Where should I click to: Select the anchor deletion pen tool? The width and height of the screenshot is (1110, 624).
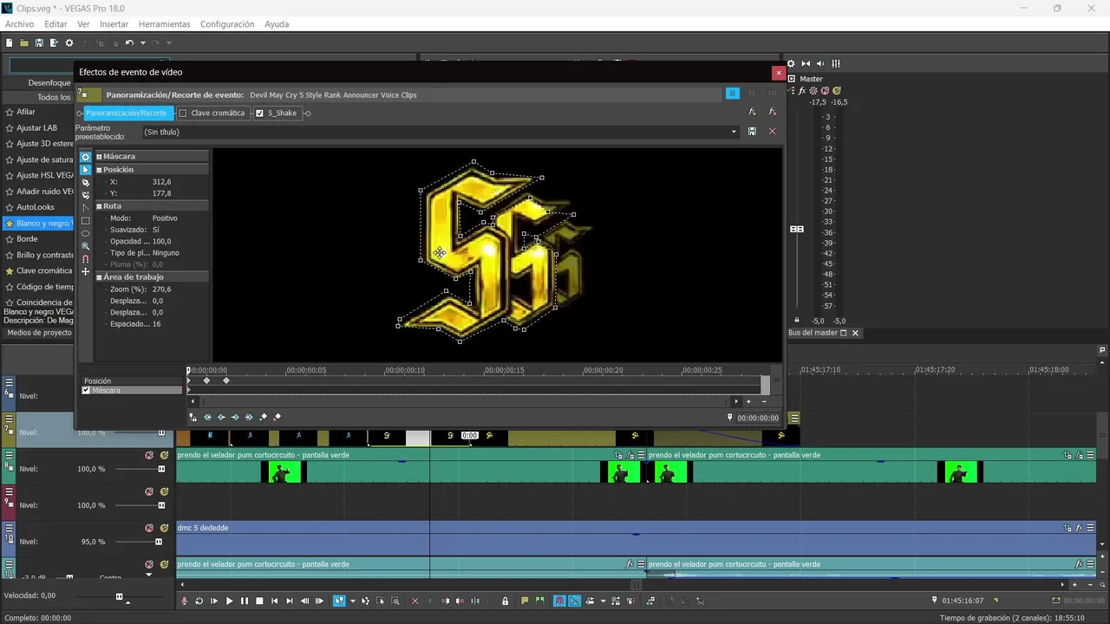point(85,195)
